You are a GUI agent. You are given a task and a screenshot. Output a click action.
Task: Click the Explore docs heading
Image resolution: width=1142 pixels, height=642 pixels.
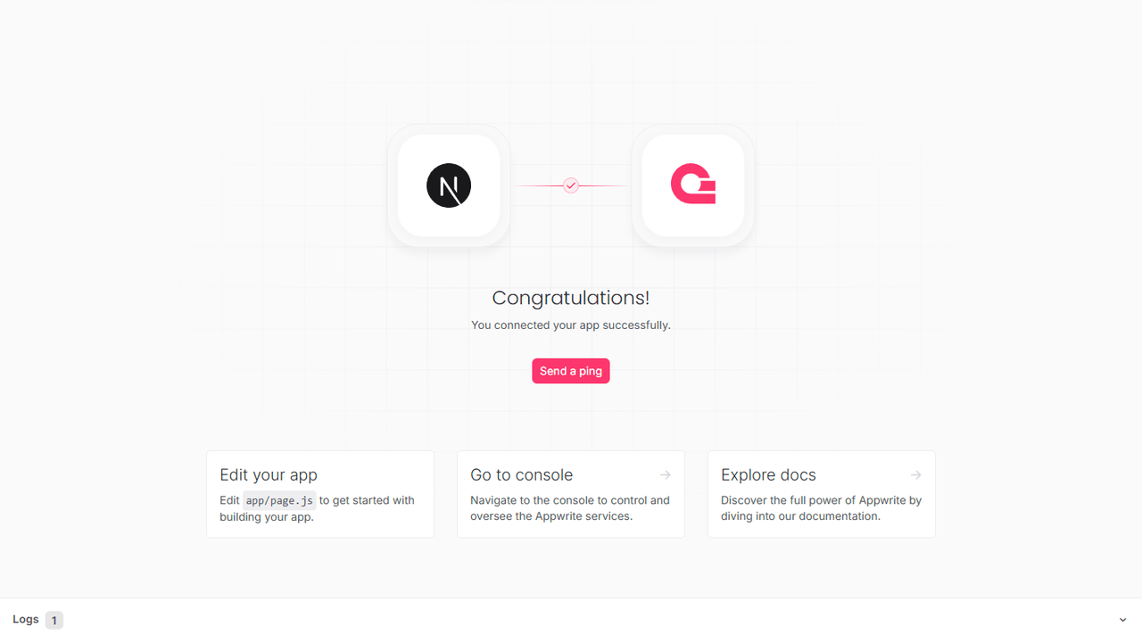pyautogui.click(x=768, y=474)
